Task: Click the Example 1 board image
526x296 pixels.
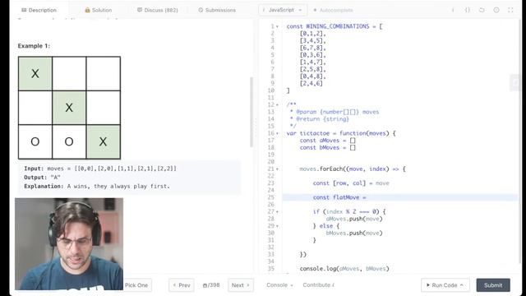Action: click(69, 108)
